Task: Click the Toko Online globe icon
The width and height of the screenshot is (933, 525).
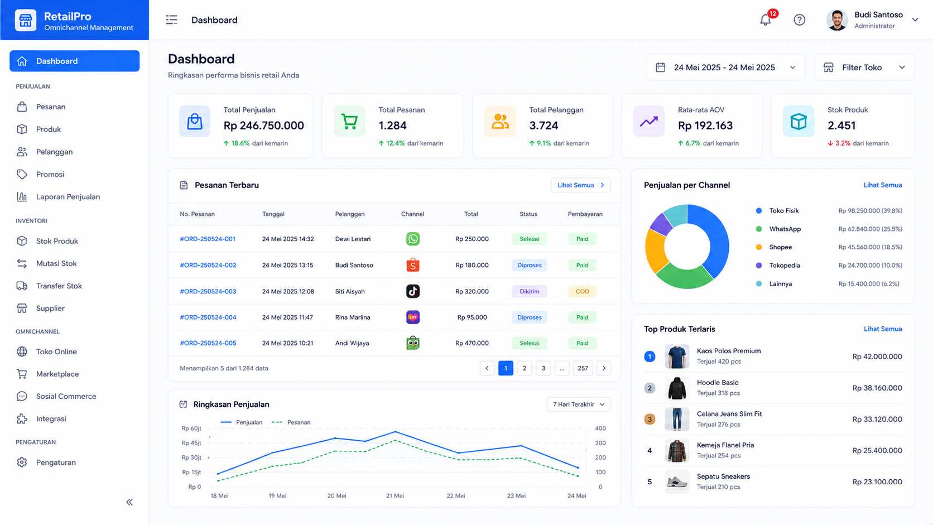Action: [x=22, y=351]
